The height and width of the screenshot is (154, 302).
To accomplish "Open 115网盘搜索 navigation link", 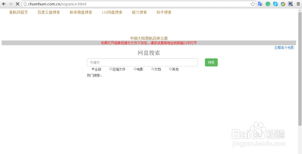I will [x=112, y=12].
